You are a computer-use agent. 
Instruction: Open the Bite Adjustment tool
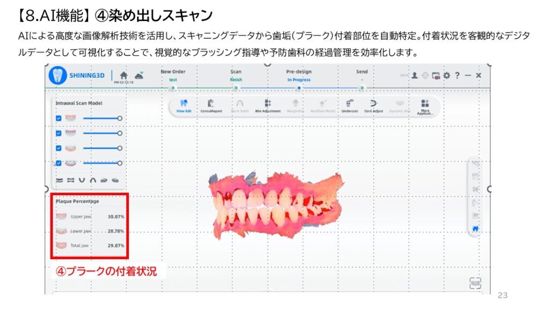267,106
